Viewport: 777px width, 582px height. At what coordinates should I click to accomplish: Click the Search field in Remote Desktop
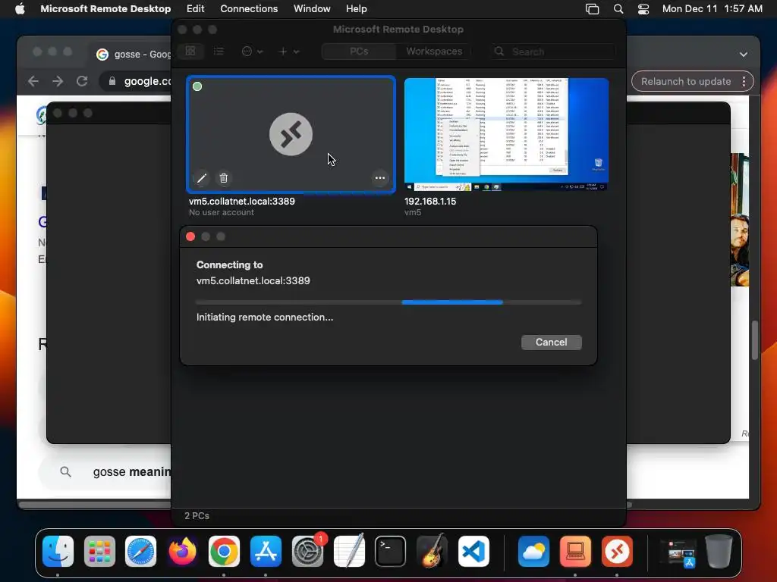click(553, 52)
